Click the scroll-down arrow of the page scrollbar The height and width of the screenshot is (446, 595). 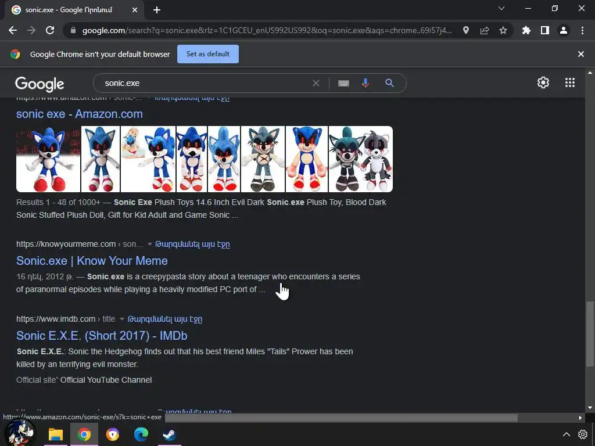(x=589, y=408)
